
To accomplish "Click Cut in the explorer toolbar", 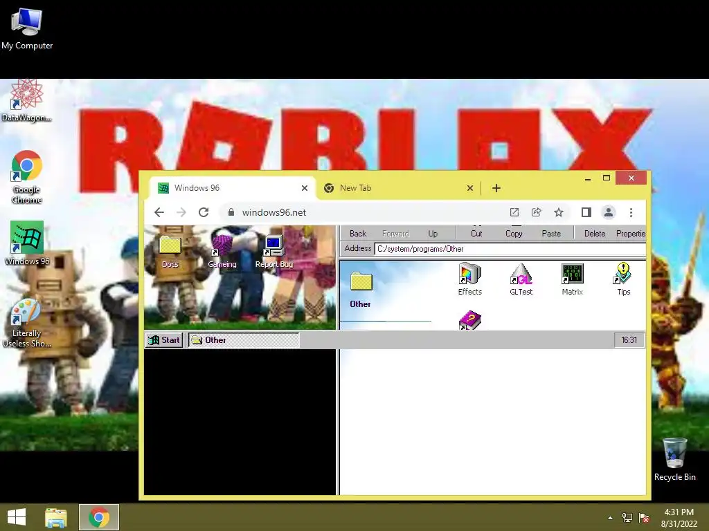I will click(x=476, y=233).
